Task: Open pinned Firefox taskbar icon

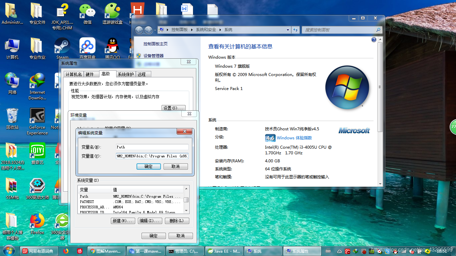Action: click(66, 251)
